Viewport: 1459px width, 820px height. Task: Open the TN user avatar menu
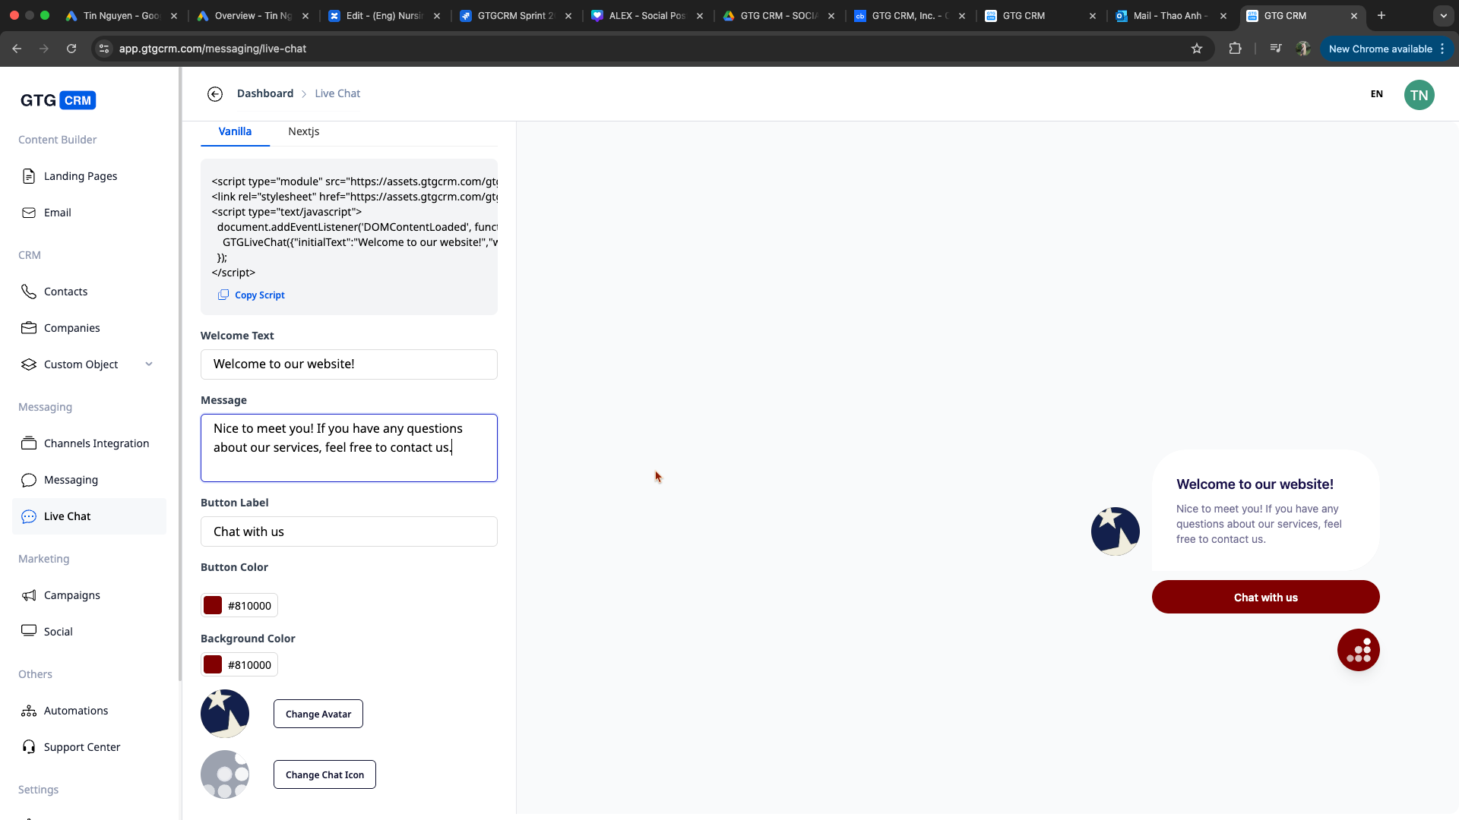click(x=1419, y=95)
